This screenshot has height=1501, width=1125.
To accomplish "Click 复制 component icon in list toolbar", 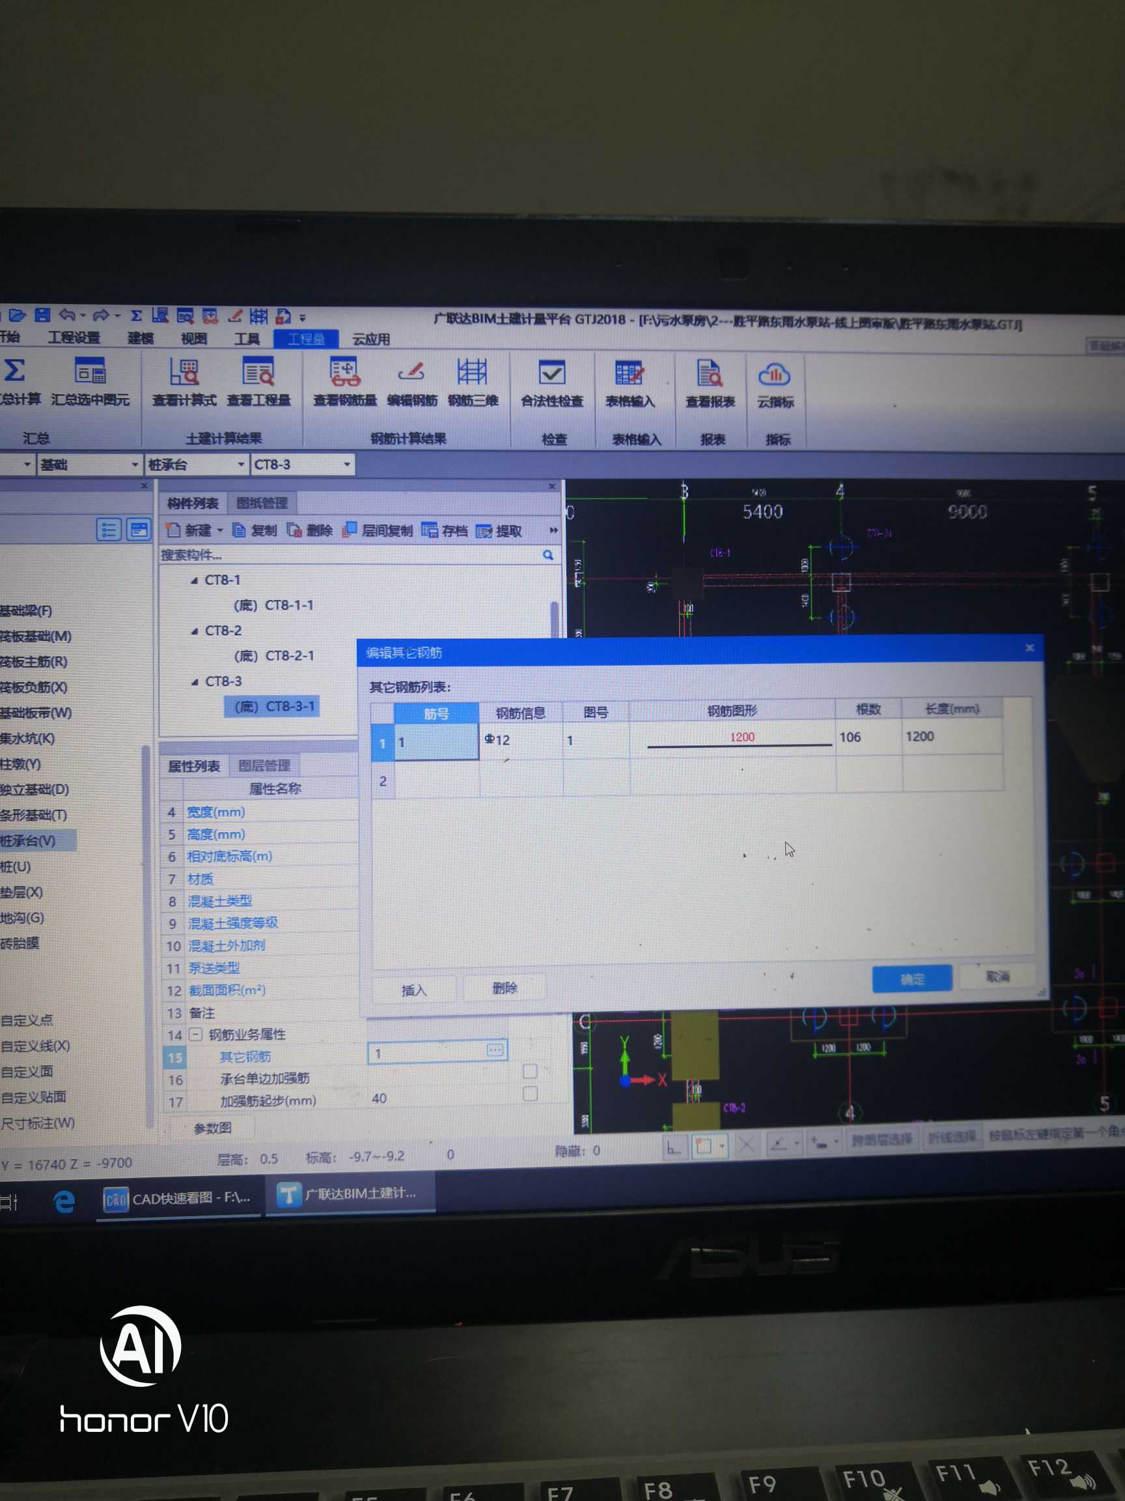I will pyautogui.click(x=239, y=531).
